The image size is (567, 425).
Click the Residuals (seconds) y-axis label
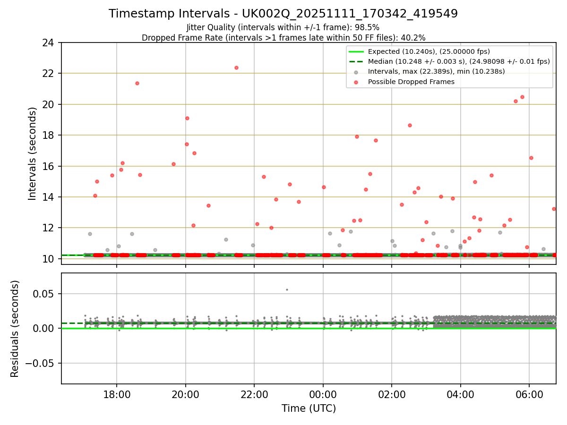click(15, 329)
